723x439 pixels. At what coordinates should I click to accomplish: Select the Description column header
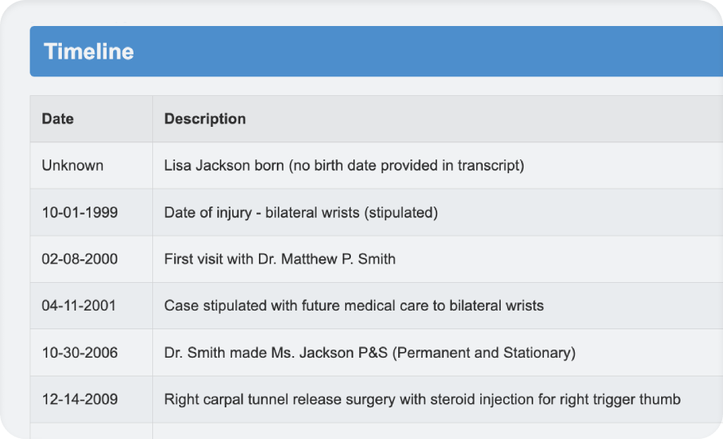point(204,119)
